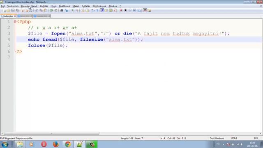
Task: Open the Szerkesztés menu
Action: click(x=13, y=6)
